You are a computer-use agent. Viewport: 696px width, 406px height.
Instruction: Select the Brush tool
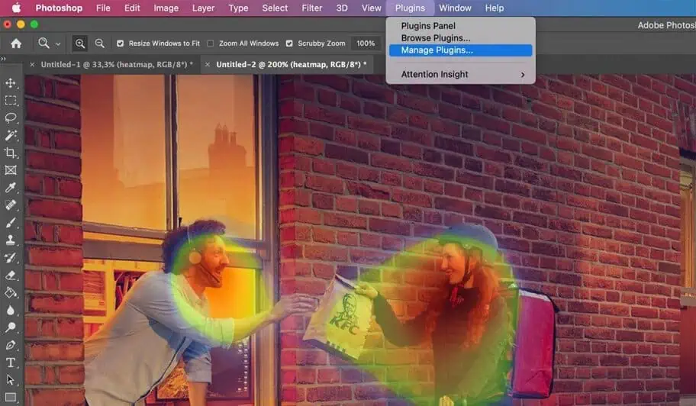(11, 223)
